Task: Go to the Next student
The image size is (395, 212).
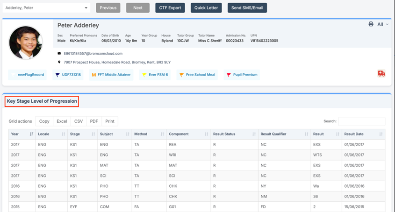Action: [x=137, y=8]
